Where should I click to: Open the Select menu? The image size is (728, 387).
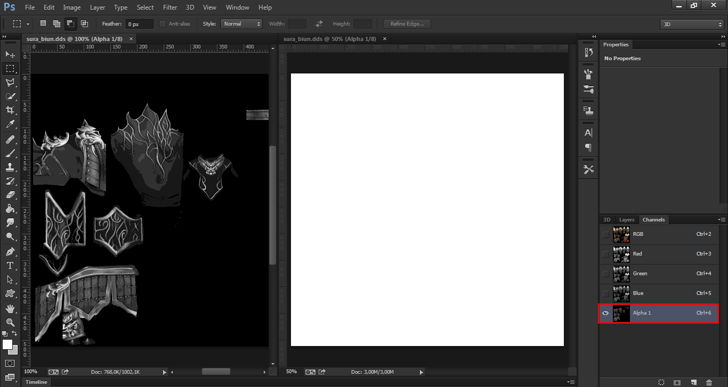[145, 7]
